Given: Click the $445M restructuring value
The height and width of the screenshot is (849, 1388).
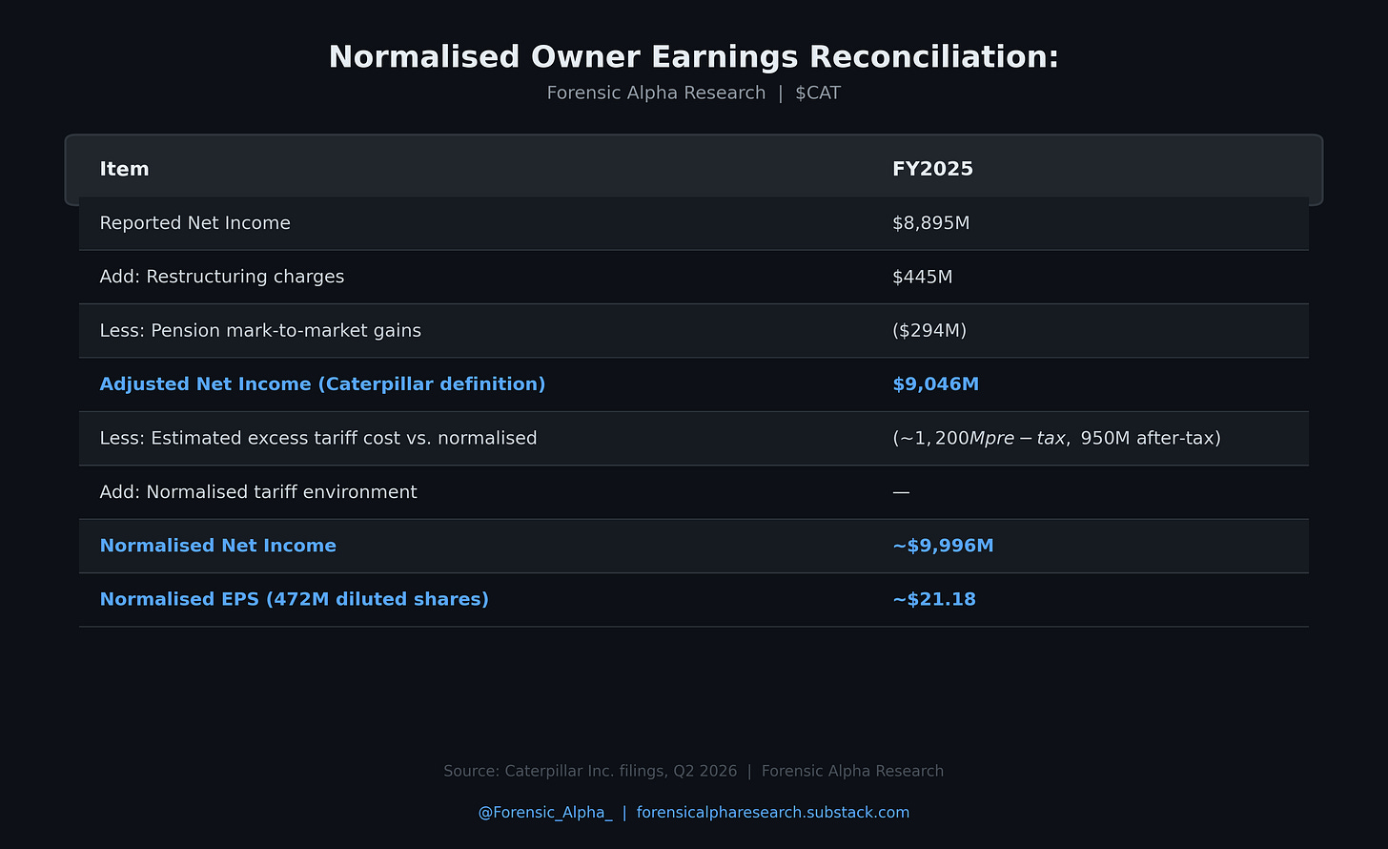Looking at the screenshot, I should click(923, 277).
